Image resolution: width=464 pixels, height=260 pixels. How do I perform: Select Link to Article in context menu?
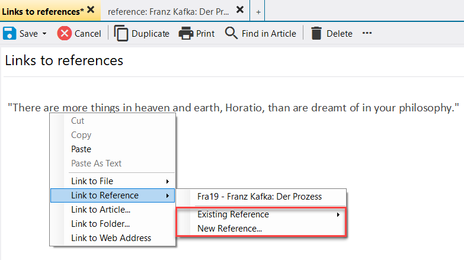pos(101,210)
